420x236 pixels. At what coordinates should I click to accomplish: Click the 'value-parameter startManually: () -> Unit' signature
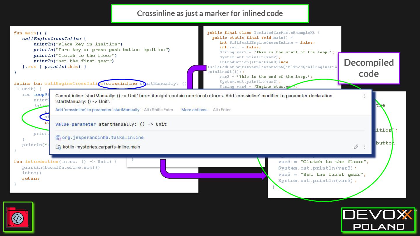(x=111, y=124)
